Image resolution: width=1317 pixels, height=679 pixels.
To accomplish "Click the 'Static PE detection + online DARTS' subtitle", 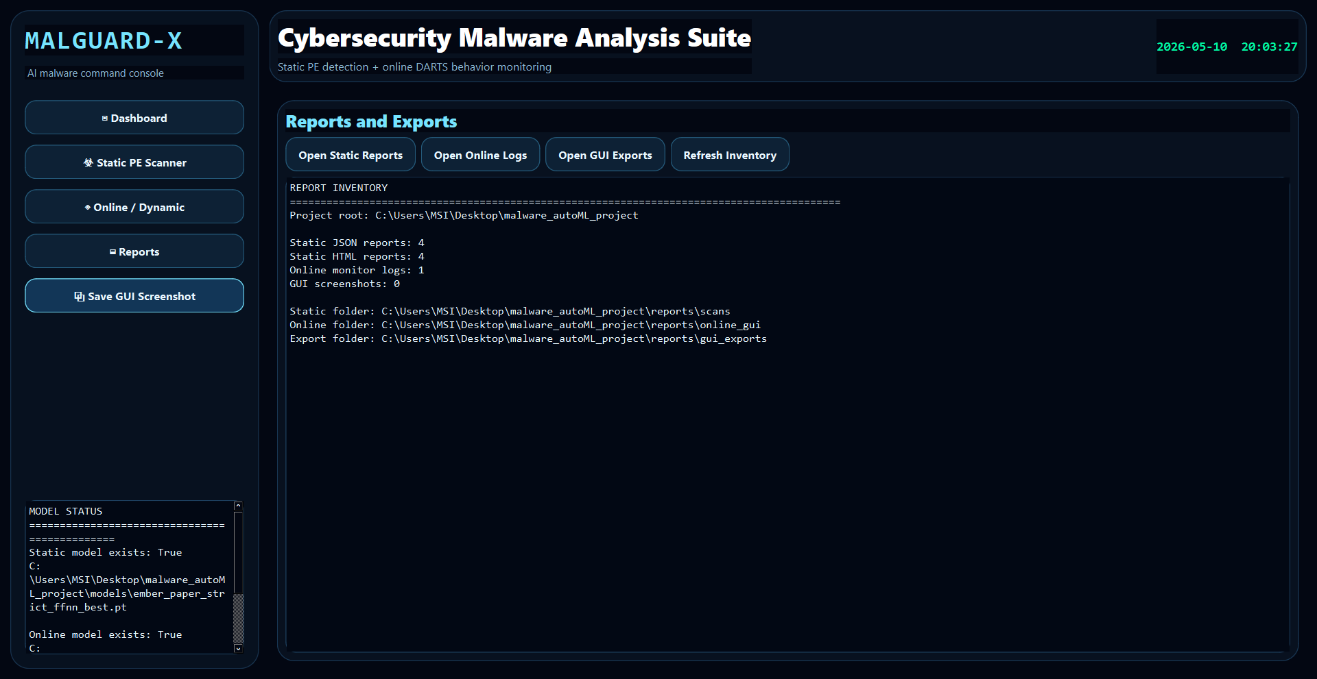I will click(414, 67).
